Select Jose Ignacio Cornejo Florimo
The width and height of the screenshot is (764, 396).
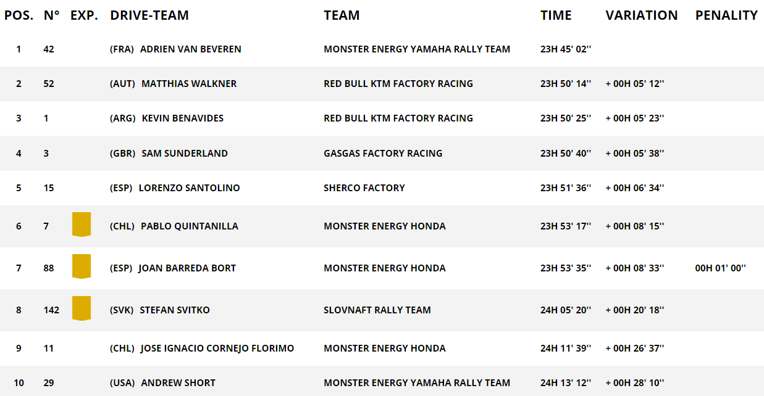[217, 349]
